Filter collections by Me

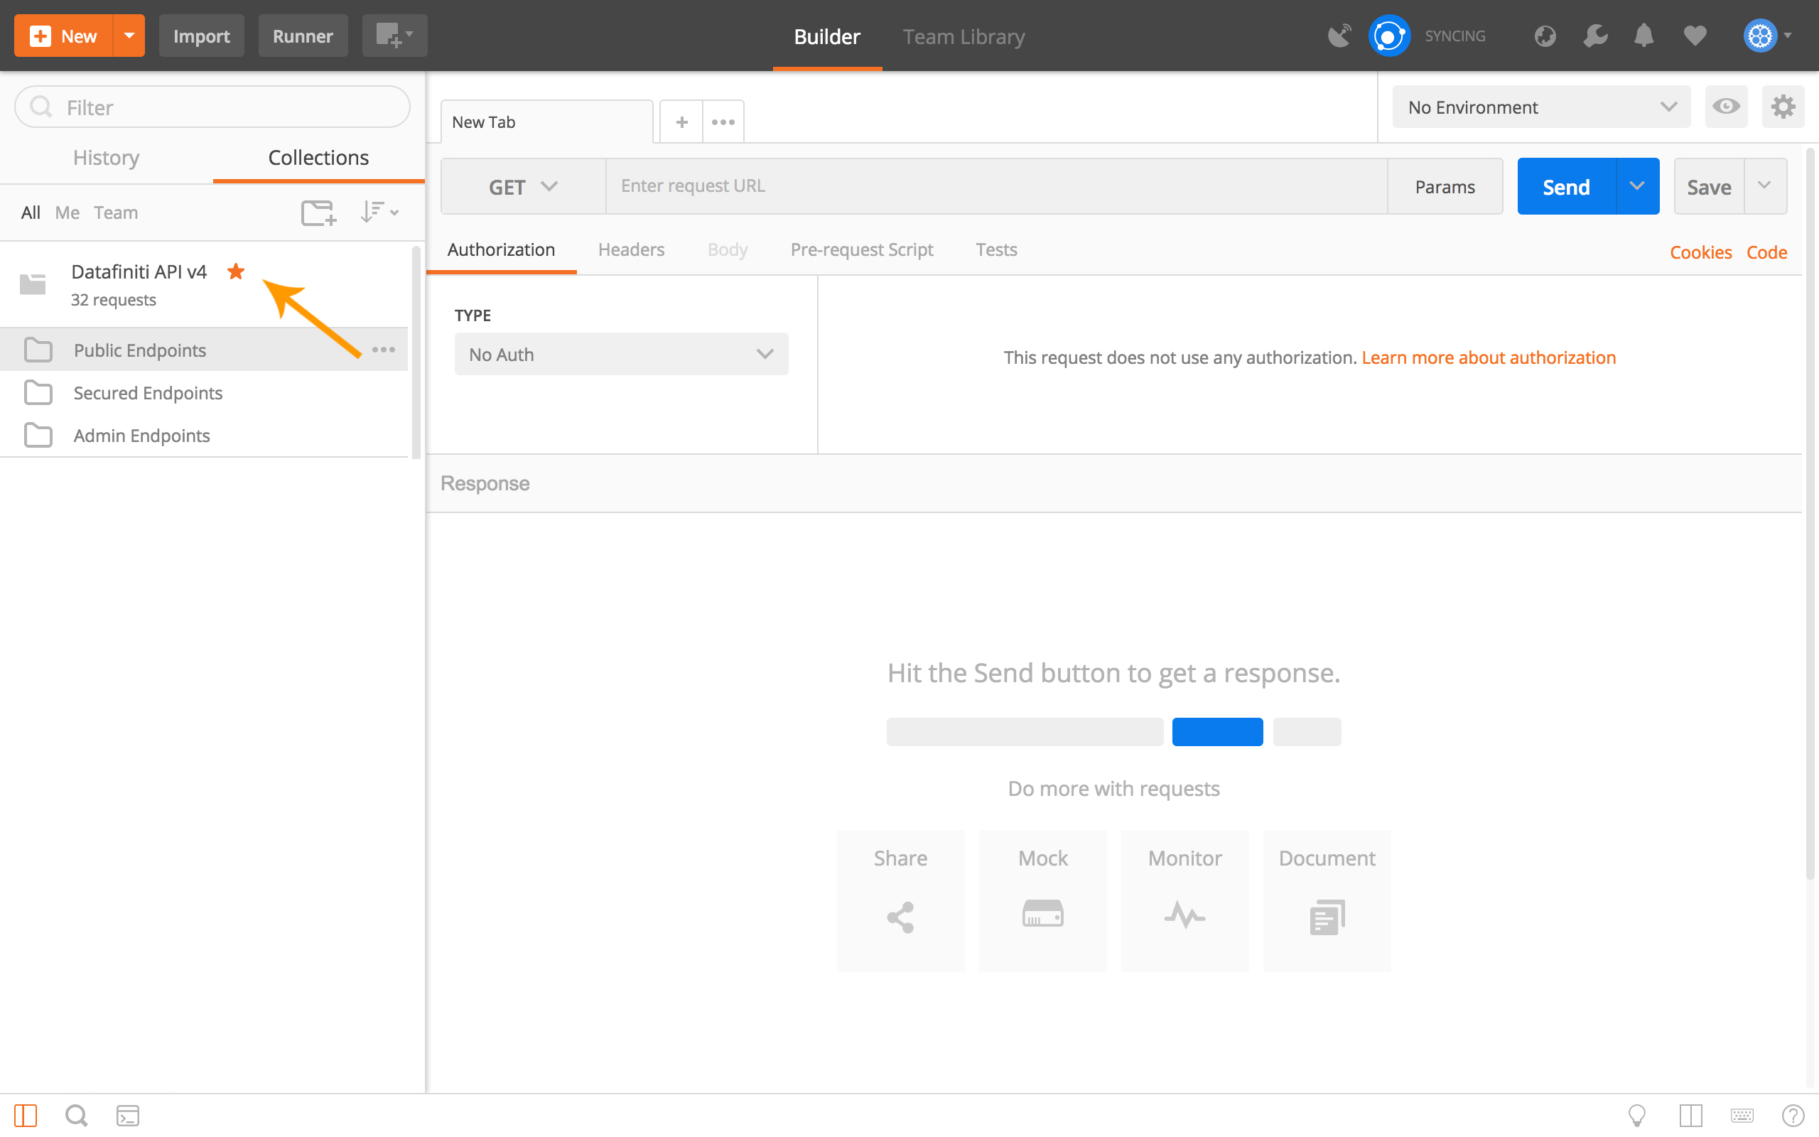[x=67, y=212]
